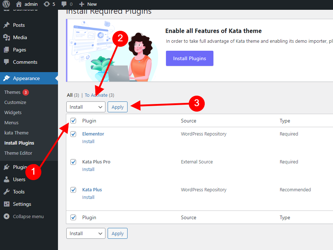333x250 pixels.
Task: Open the Posts menu
Action: pyautogui.click(x=19, y=25)
